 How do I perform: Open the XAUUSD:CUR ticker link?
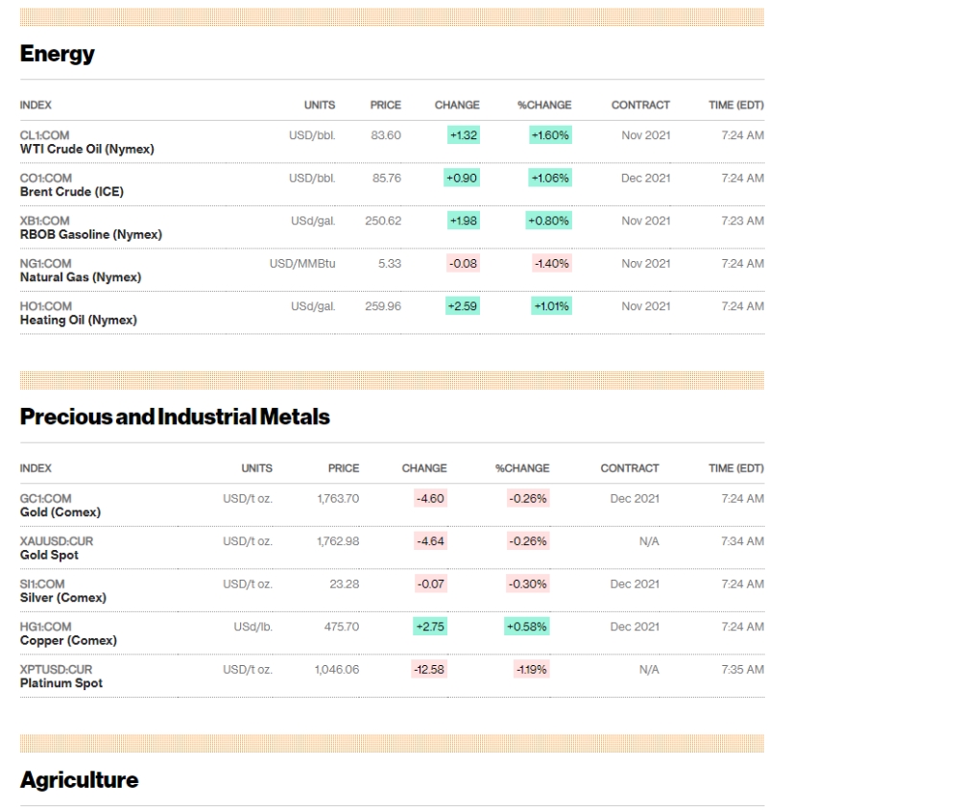click(x=57, y=542)
